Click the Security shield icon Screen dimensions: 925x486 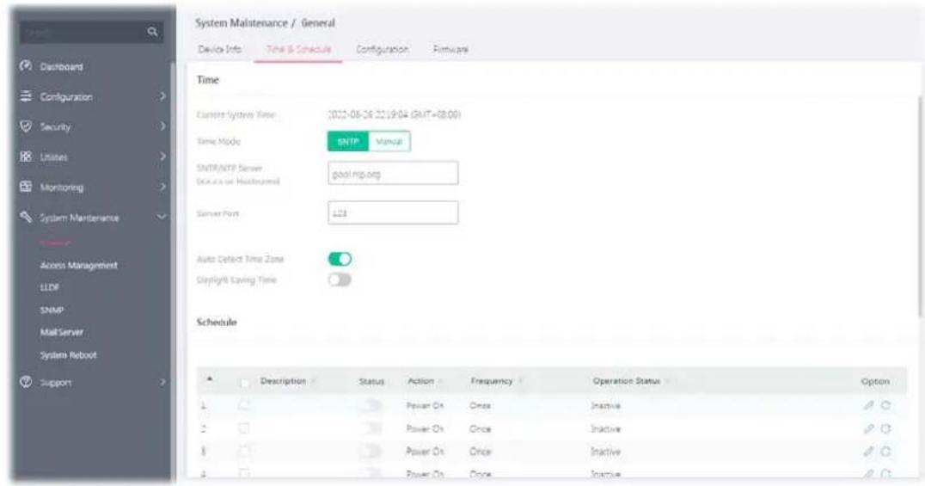click(26, 126)
